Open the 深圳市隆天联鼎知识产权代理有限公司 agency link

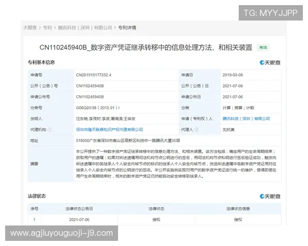coord(109,130)
